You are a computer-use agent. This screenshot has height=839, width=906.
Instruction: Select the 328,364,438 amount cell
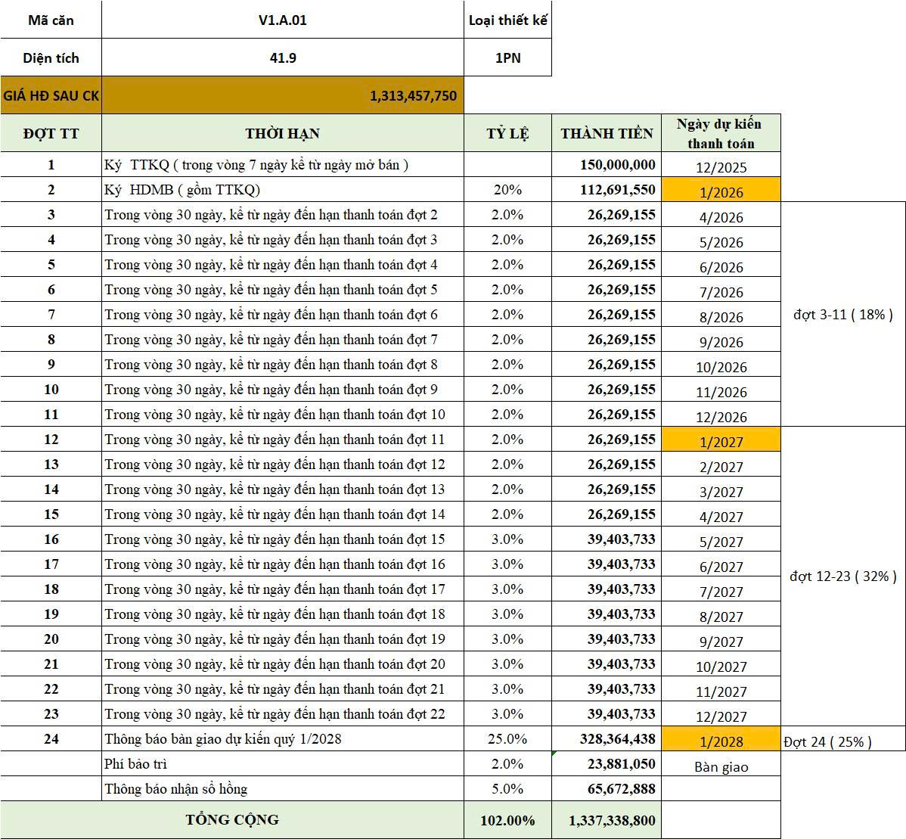click(607, 739)
